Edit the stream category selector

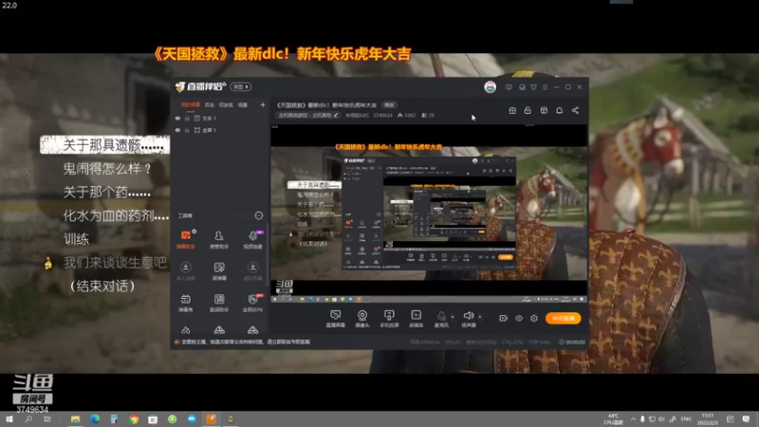308,115
